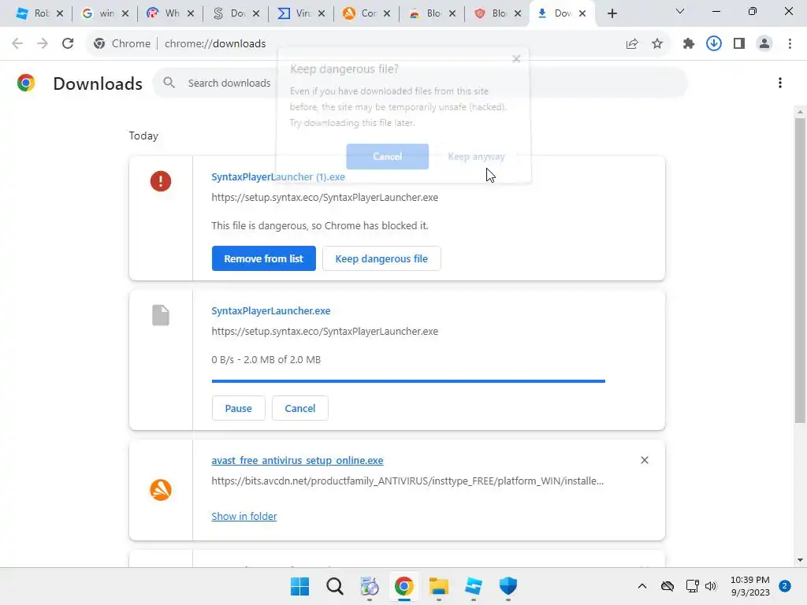
Task: Switch to the Brave shield 'Blo' tab
Action: (496, 13)
